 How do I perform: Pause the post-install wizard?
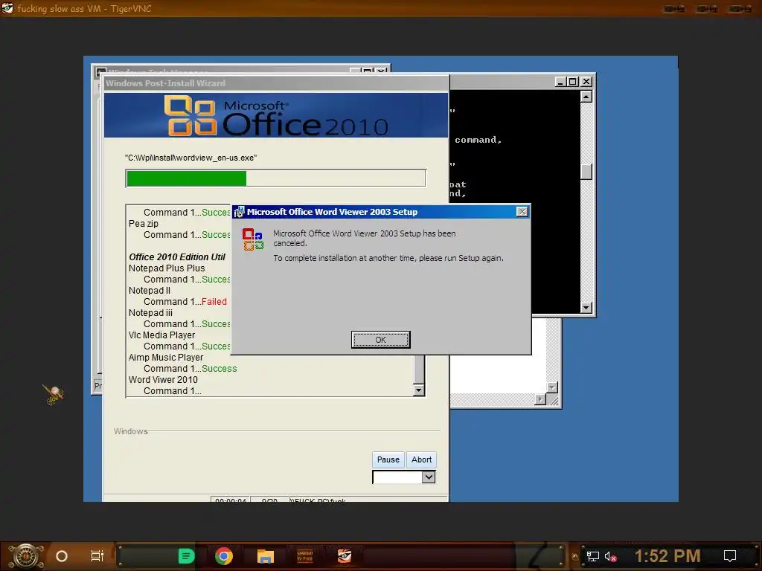click(388, 459)
